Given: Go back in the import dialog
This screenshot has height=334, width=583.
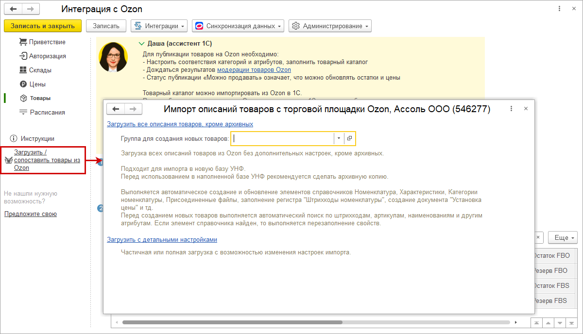Looking at the screenshot, I should (x=116, y=109).
